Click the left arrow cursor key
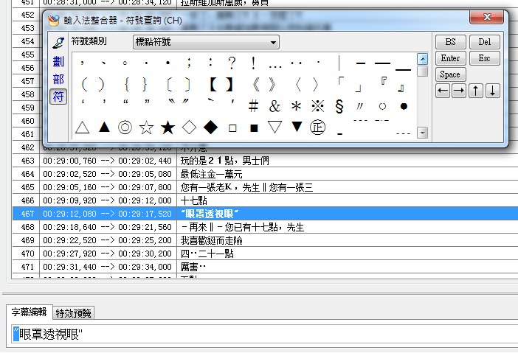The width and height of the screenshot is (518, 353). coord(443,91)
